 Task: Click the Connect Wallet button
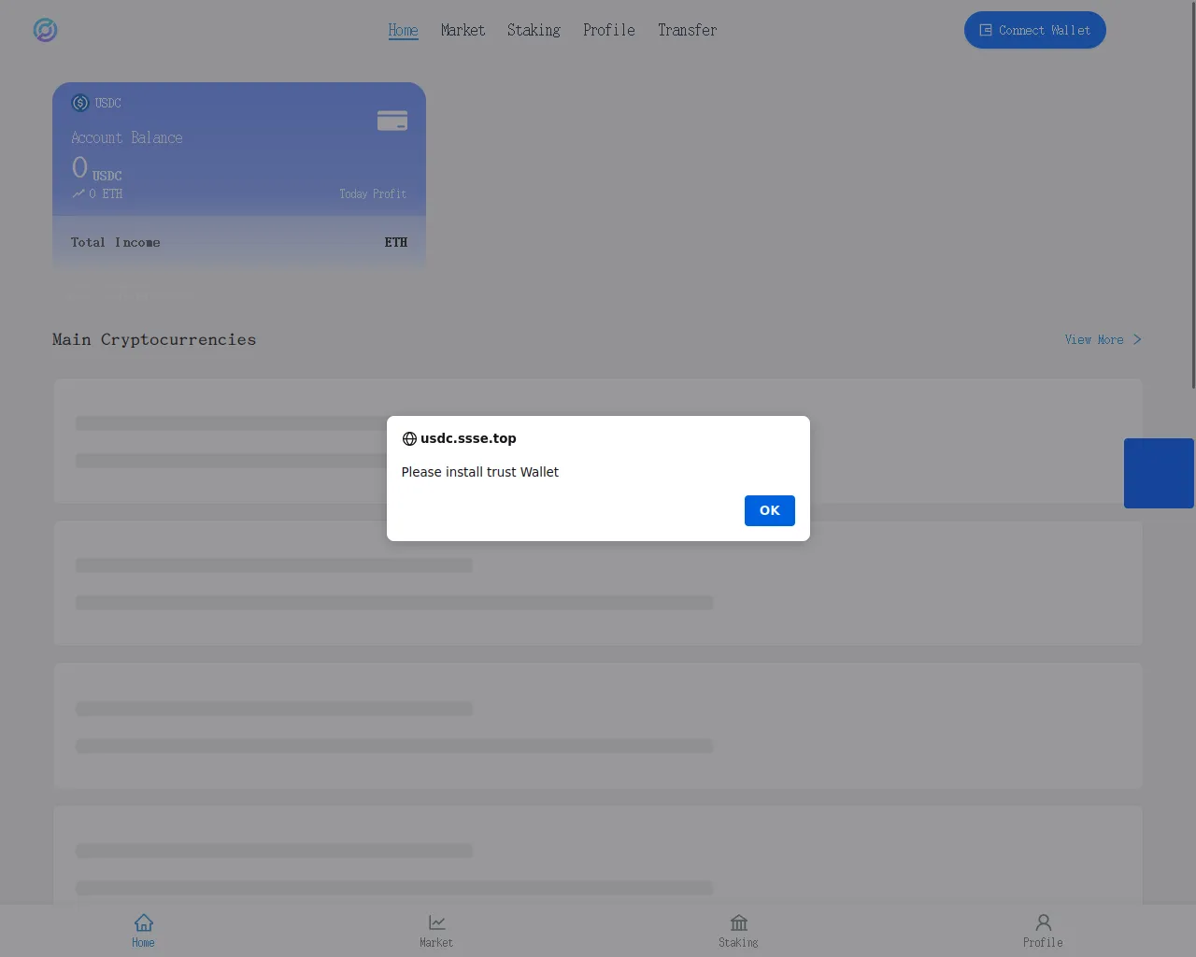point(1034,30)
